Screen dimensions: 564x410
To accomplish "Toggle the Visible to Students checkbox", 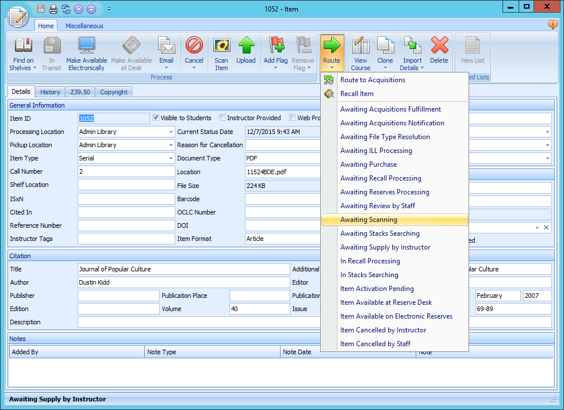I will [155, 118].
